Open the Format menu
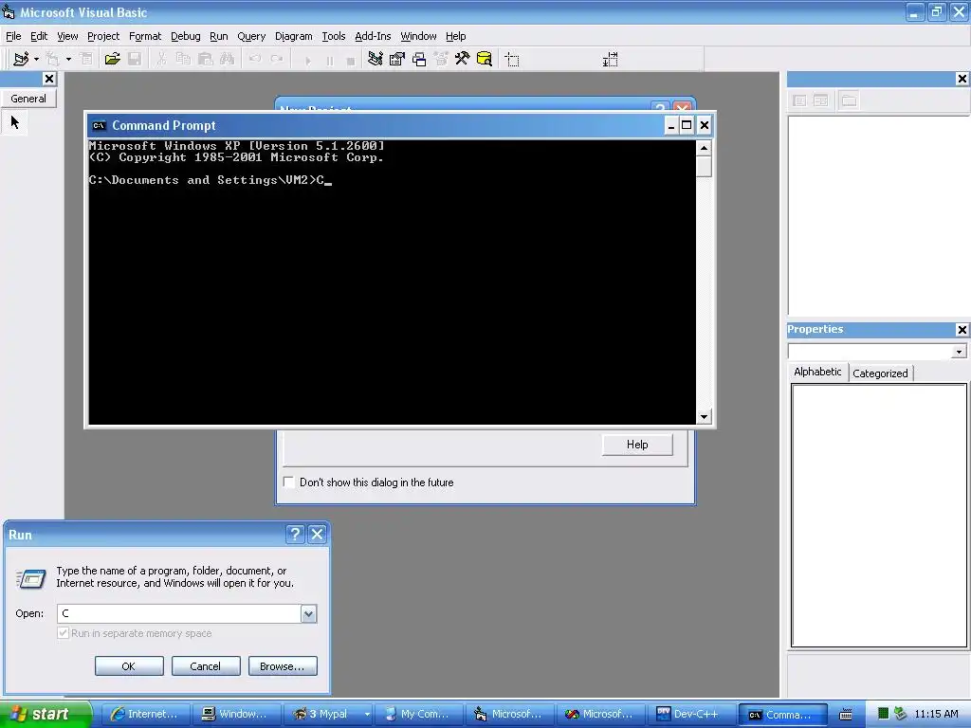Screen dimensions: 971x728 click(145, 36)
